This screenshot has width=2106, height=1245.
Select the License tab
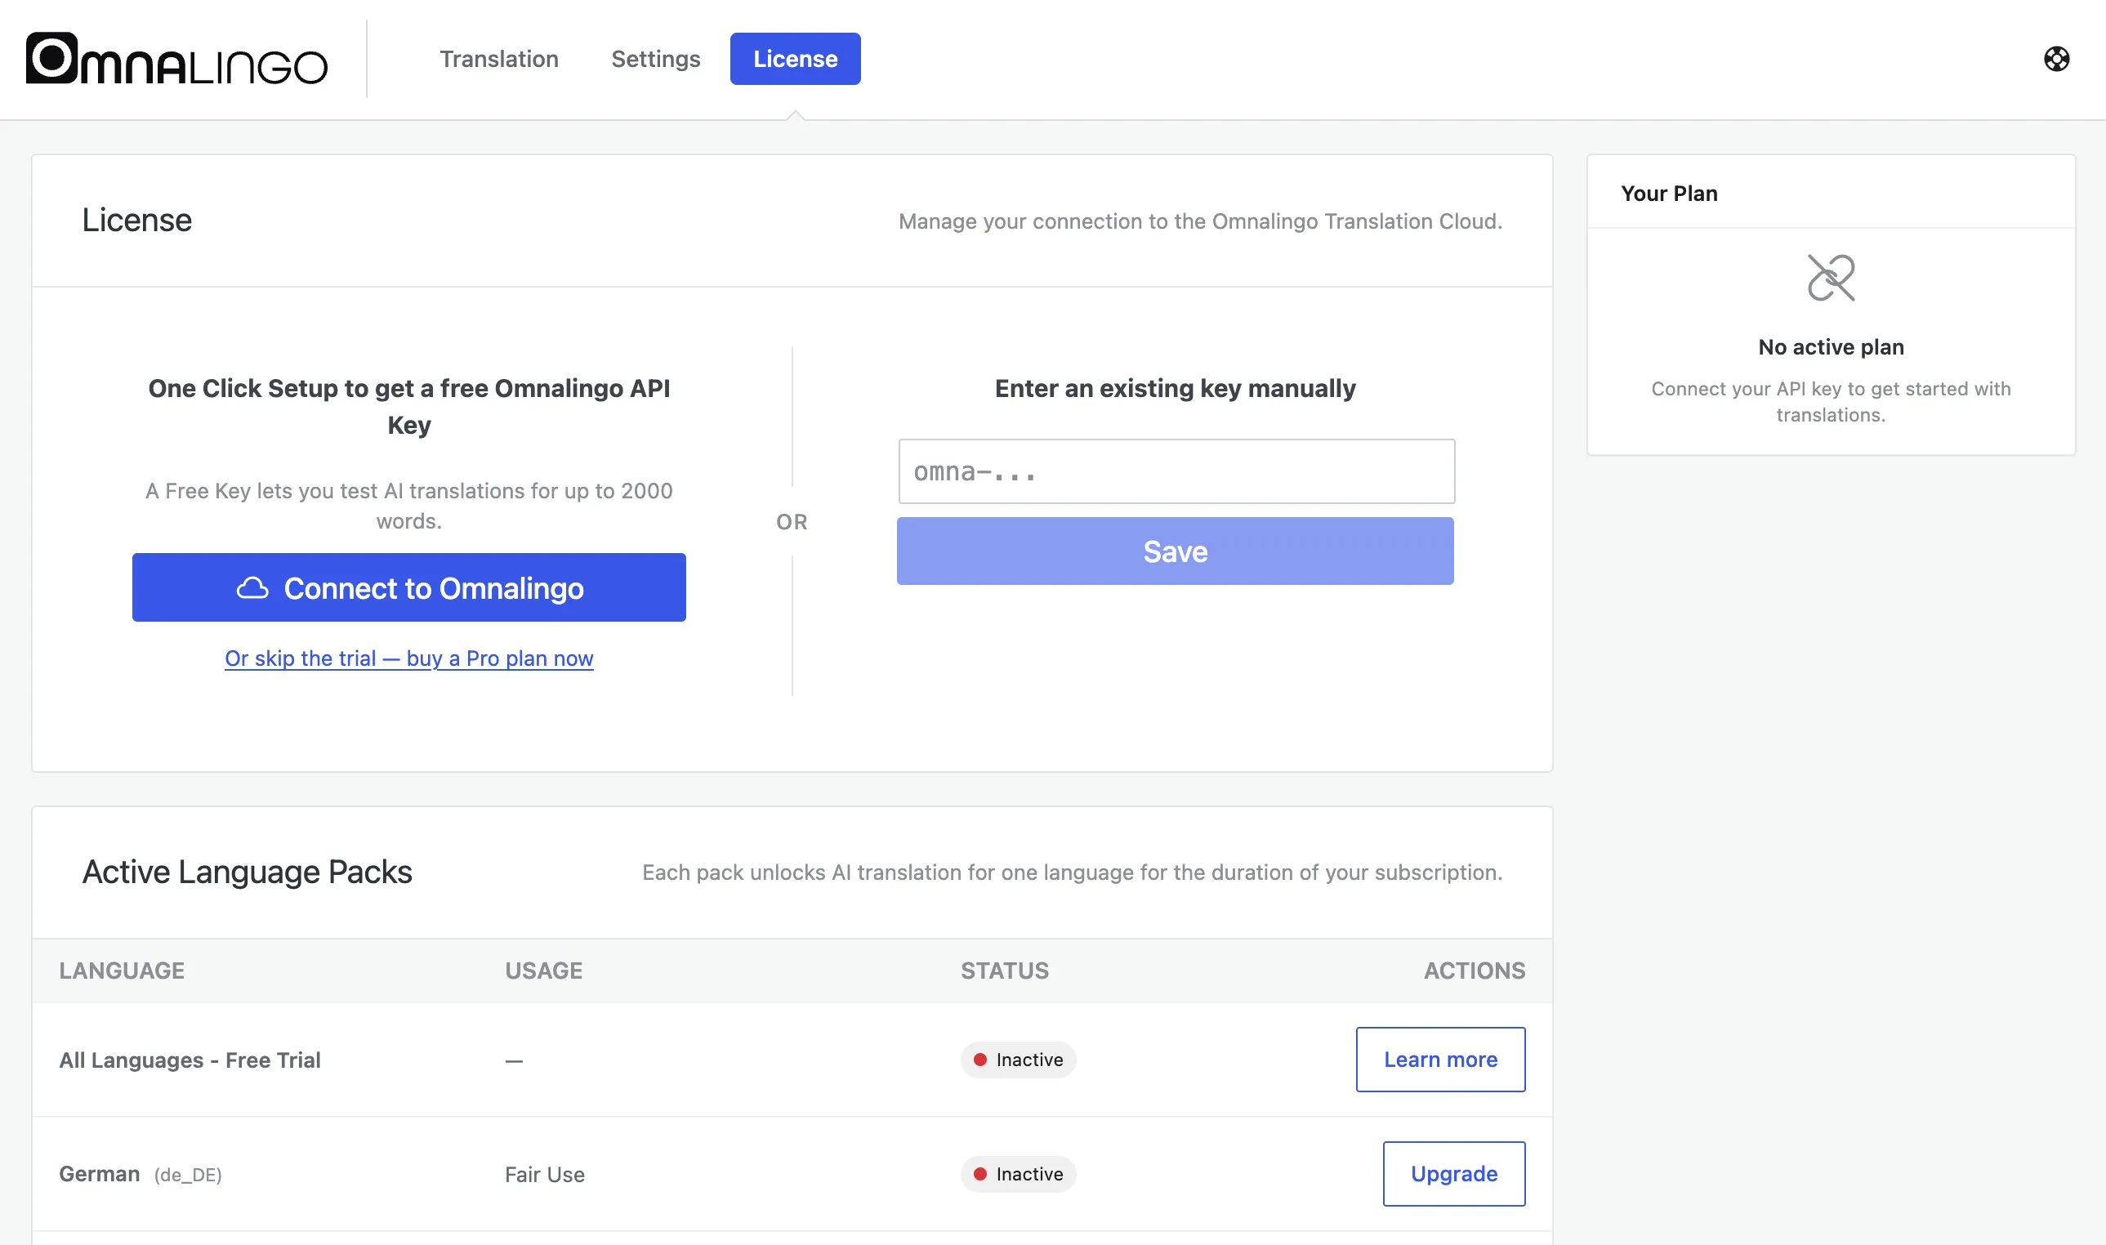[795, 59]
